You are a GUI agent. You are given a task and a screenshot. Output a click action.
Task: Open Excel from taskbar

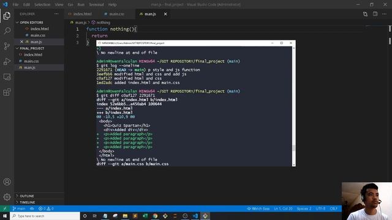pos(145,216)
